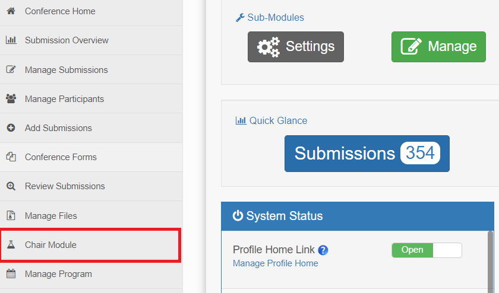
Task: Follow the Manage Profile Home link
Action: 276,263
